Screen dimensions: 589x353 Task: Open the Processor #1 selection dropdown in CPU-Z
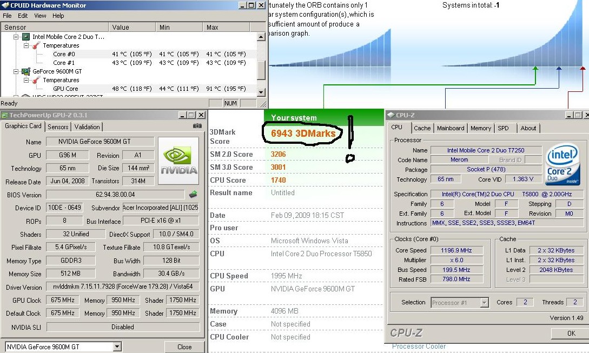click(x=485, y=302)
